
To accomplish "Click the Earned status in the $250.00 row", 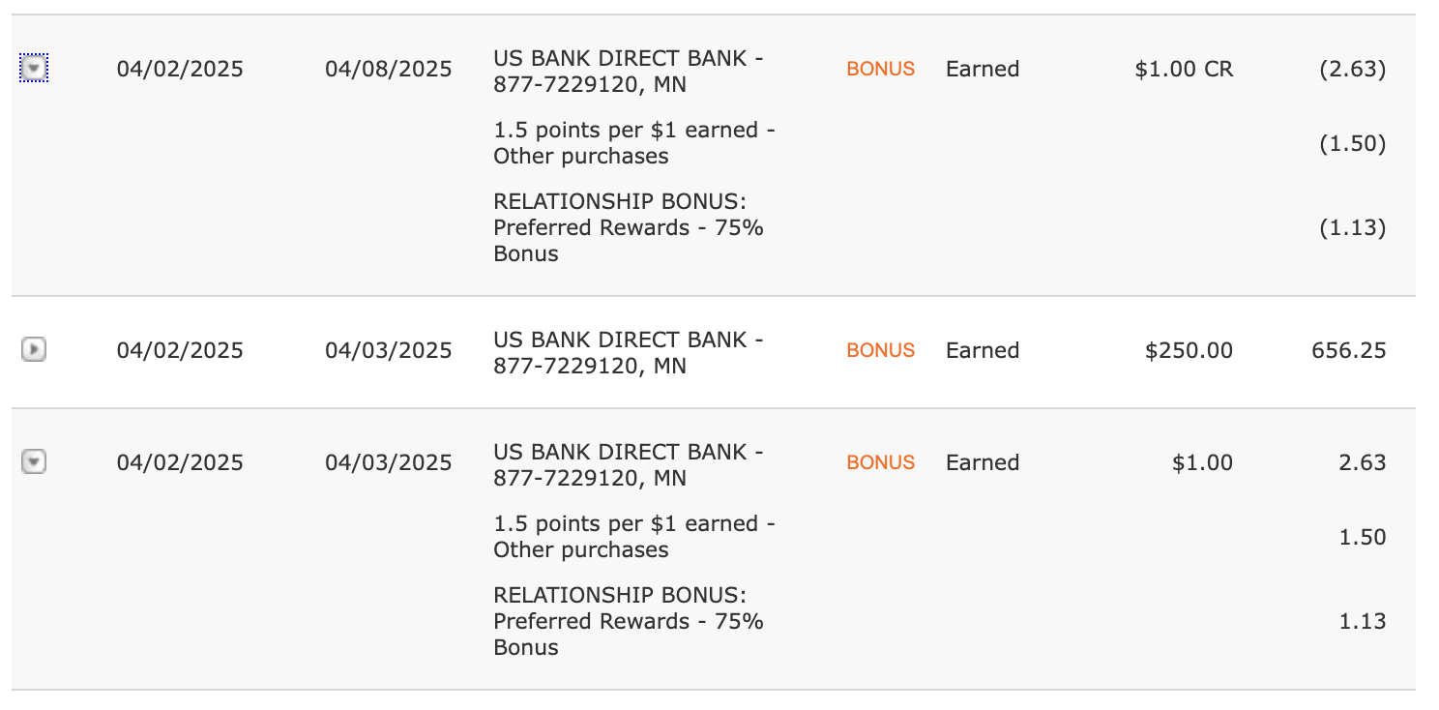I will click(x=983, y=350).
